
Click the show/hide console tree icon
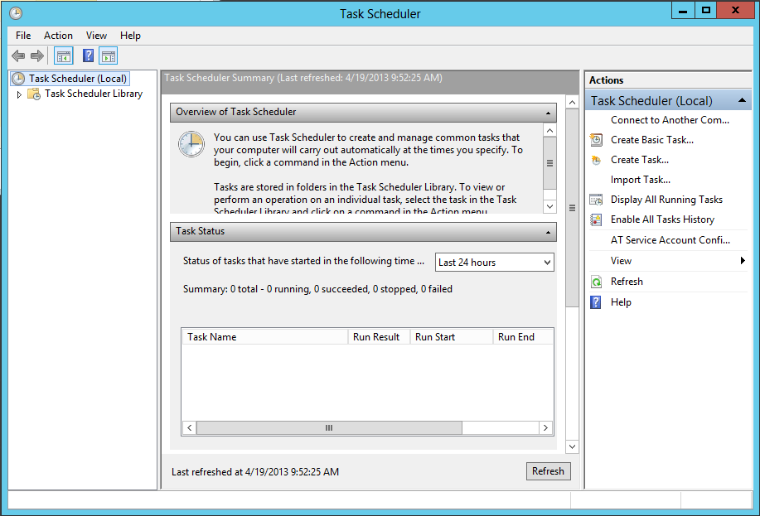tap(64, 56)
